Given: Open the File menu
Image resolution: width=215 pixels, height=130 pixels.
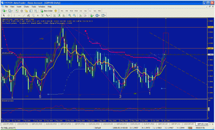Looking at the screenshot, I should [6, 7].
